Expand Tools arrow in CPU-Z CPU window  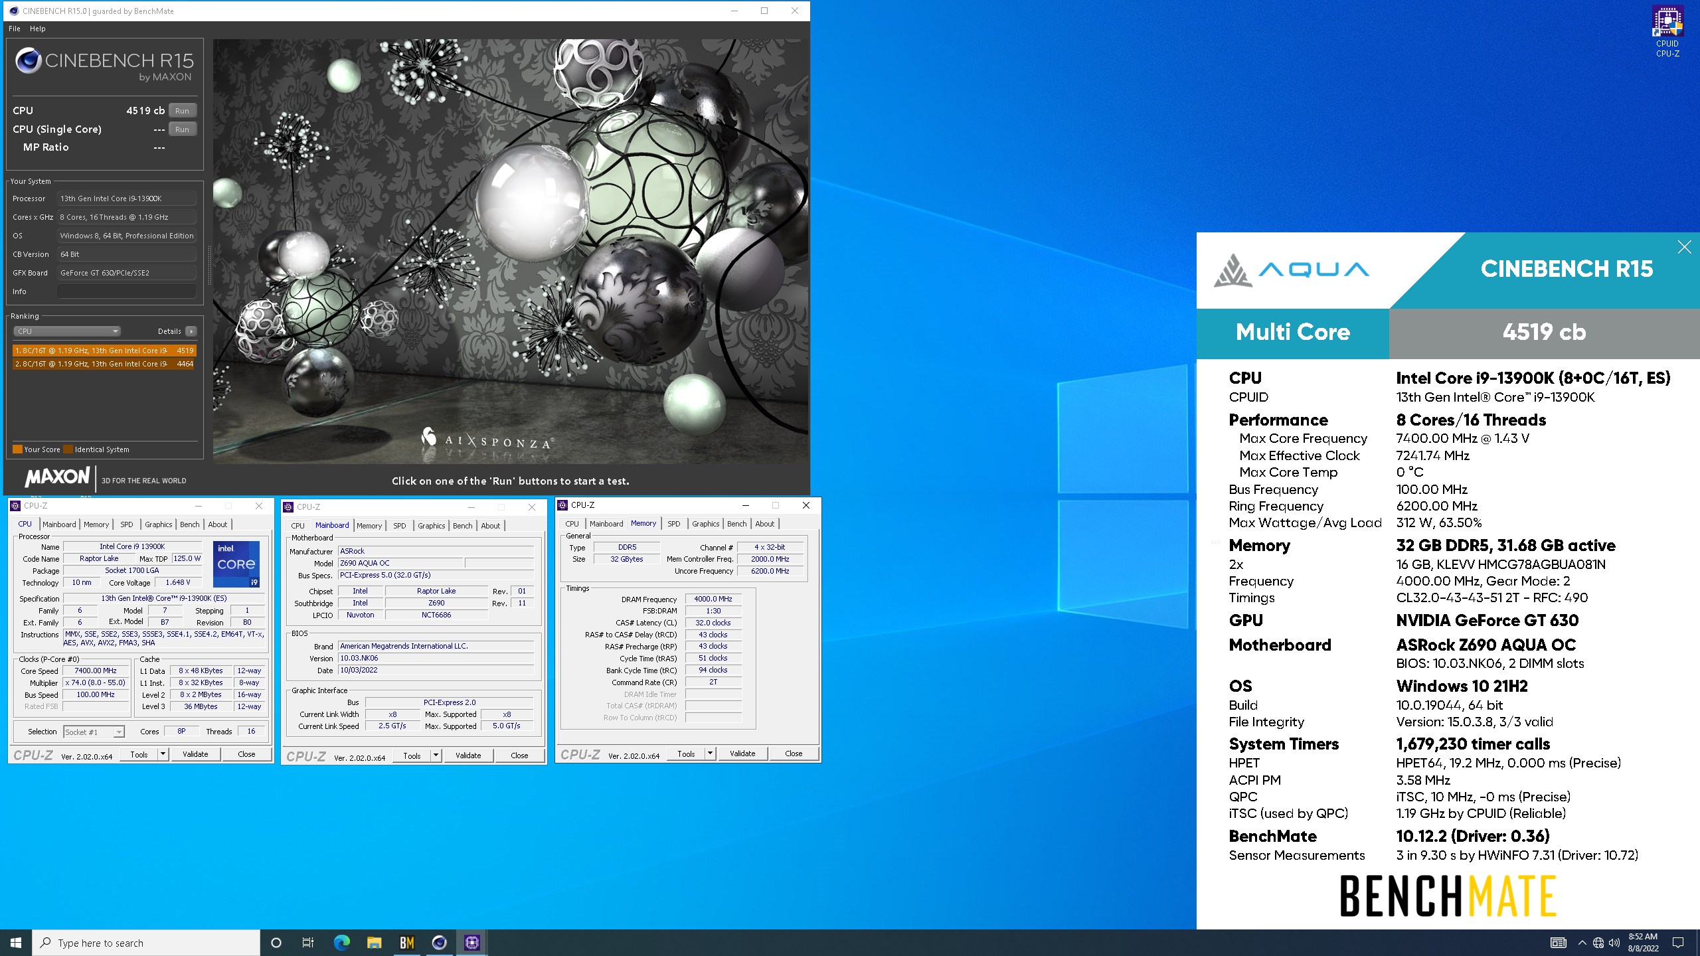163,755
